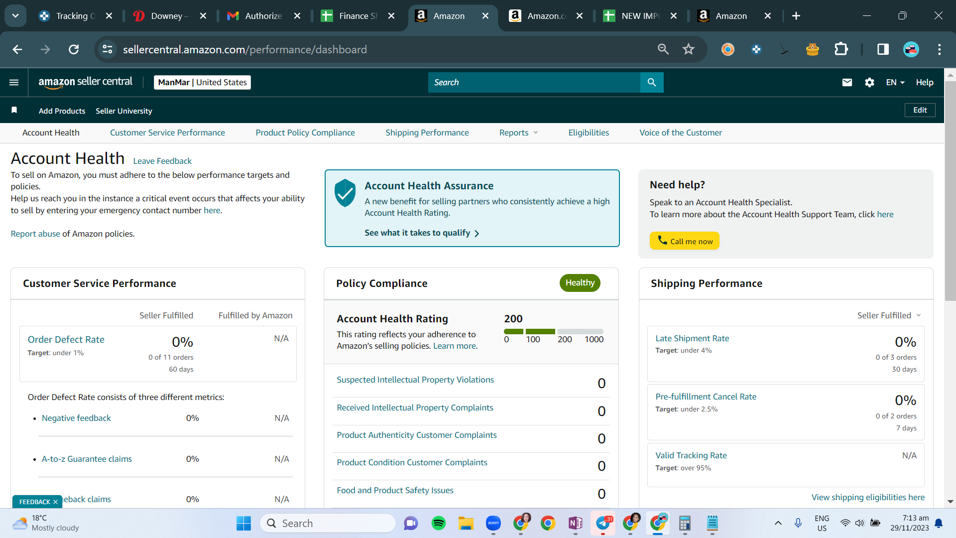Open the ManMar United States account switcher

202,82
